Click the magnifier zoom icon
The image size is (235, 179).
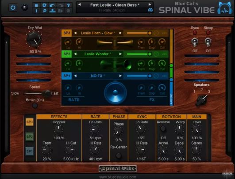44,11
